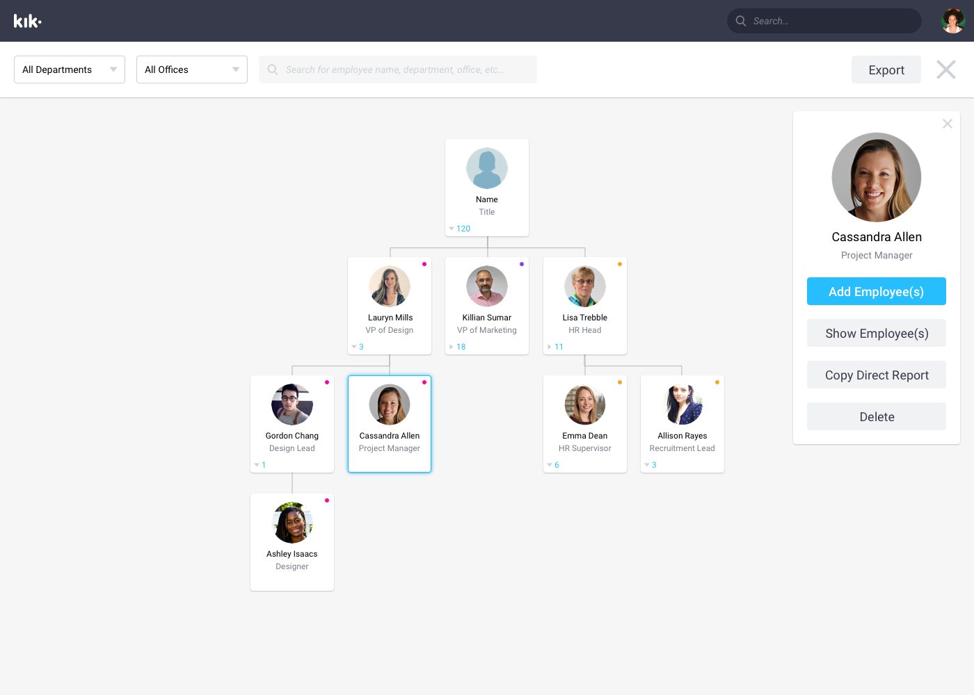Click the Delete button for Cassandra

pyautogui.click(x=876, y=416)
